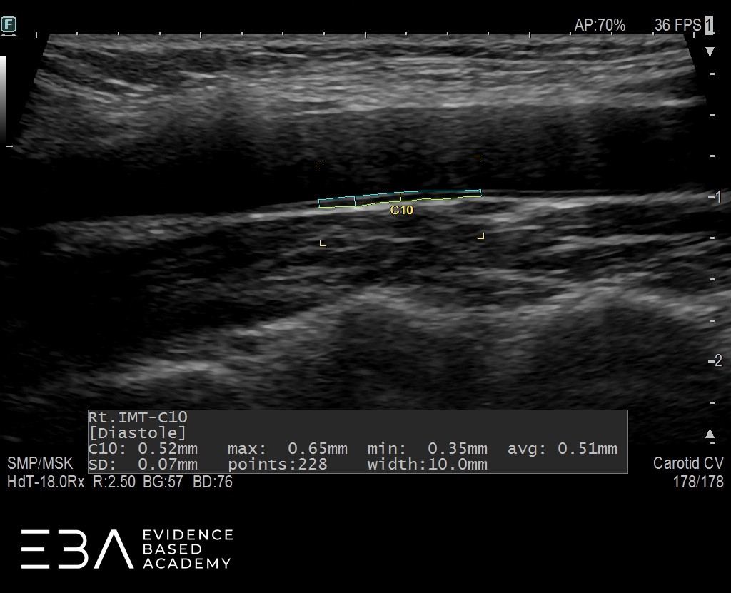Select the min: 0.35mm value
The height and width of the screenshot is (593, 731).
pos(427,448)
